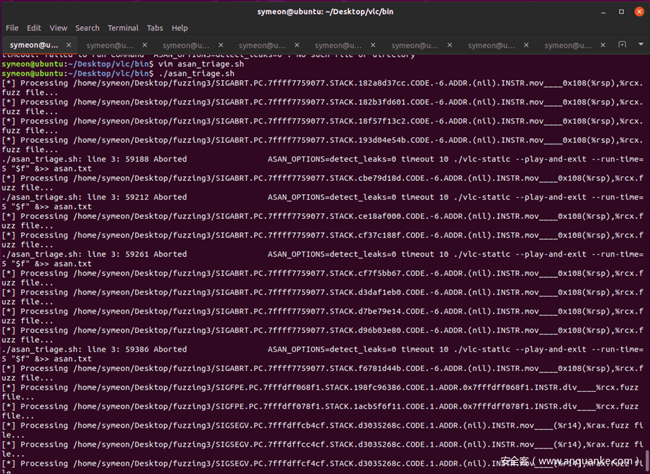This screenshot has height=474, width=650.
Task: Switch to the fourth terminal tab
Action: click(x=263, y=46)
